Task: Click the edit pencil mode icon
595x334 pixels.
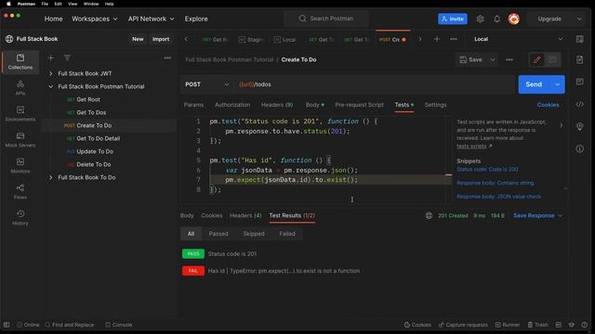Action: pyautogui.click(x=537, y=59)
